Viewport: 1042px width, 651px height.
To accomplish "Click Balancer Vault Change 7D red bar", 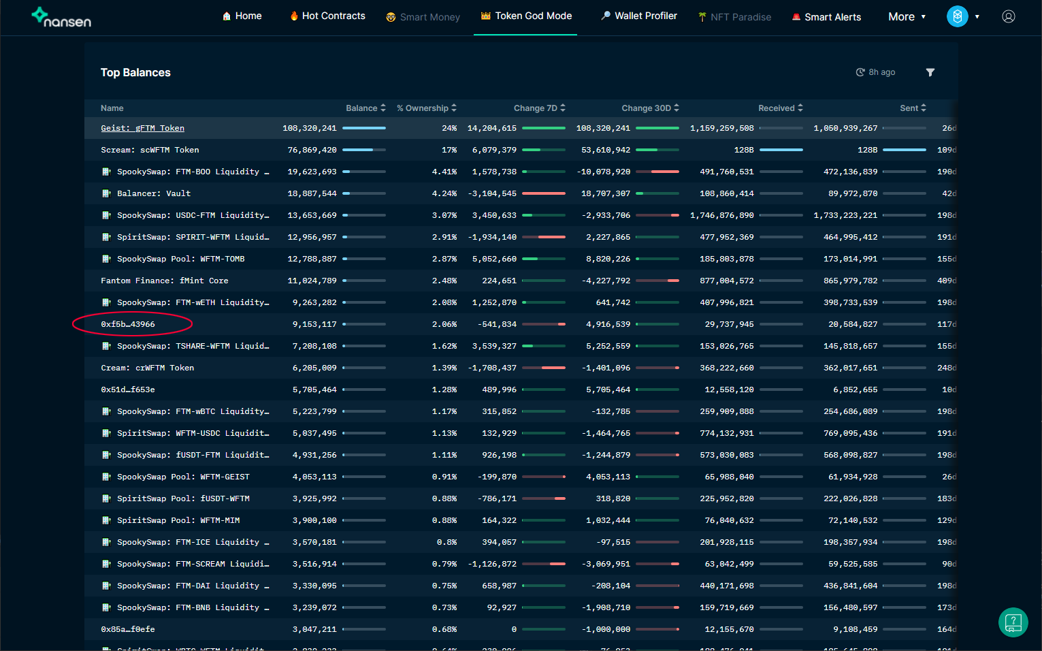I will 544,193.
